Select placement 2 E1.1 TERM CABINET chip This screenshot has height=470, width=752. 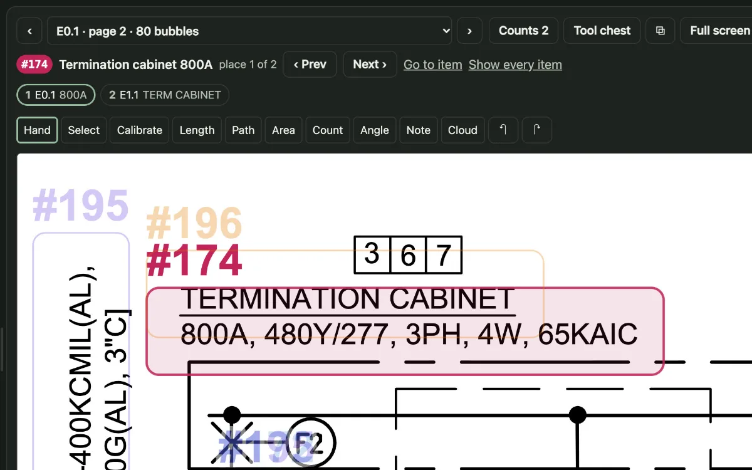(165, 95)
